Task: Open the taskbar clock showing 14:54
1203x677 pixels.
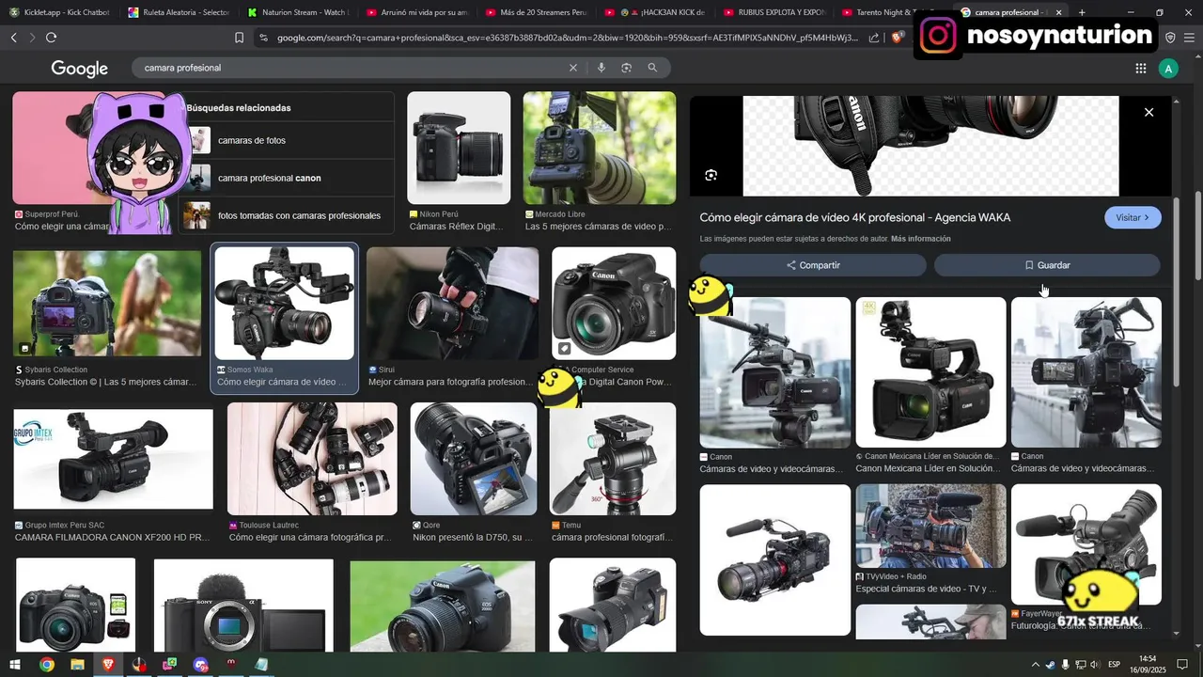Action: pyautogui.click(x=1148, y=665)
